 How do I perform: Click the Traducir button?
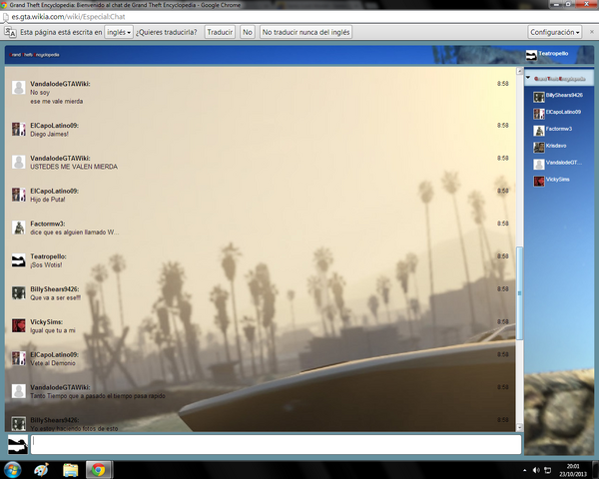coord(220,32)
